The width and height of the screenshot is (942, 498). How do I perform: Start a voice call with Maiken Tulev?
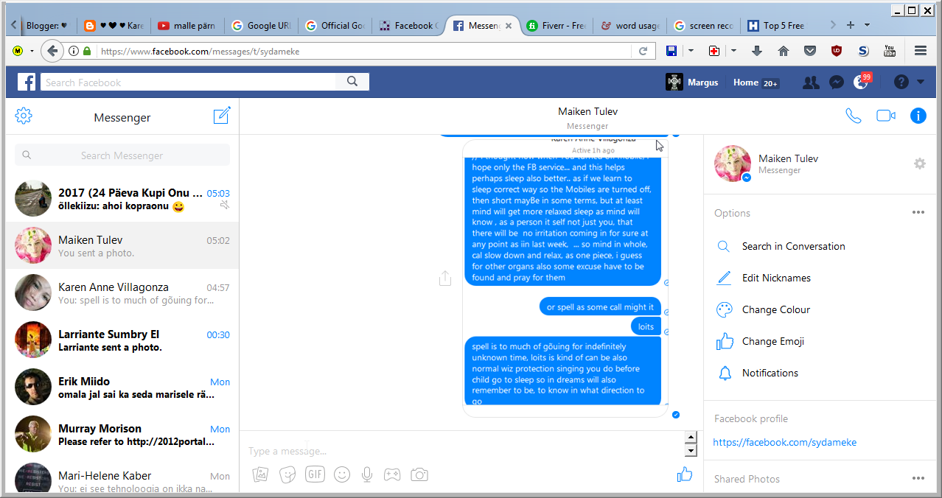point(854,116)
